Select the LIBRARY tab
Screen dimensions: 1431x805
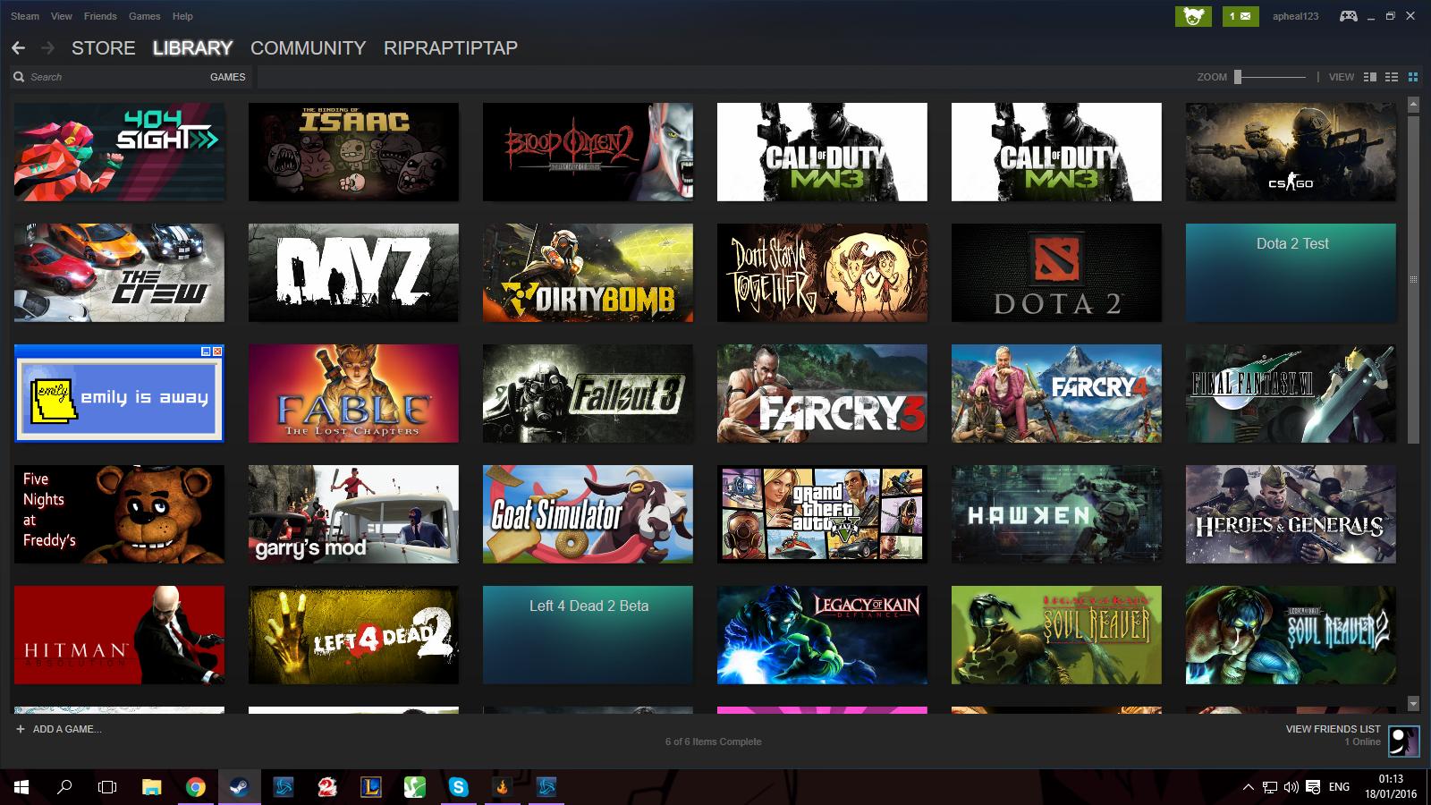(192, 48)
